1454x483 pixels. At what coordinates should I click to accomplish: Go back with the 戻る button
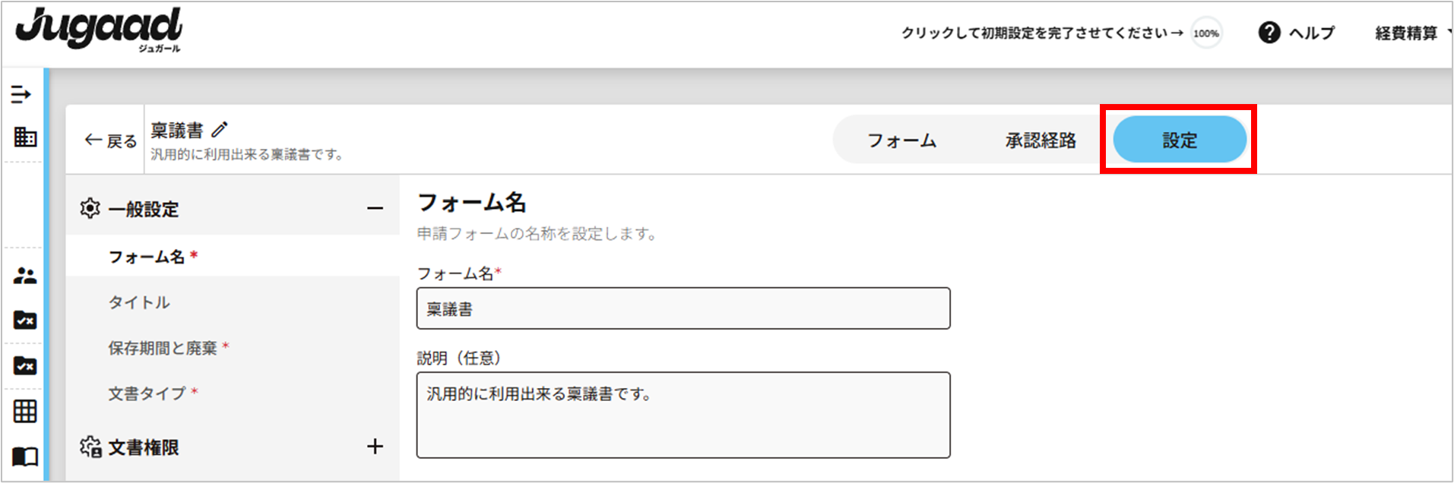pyautogui.click(x=111, y=140)
